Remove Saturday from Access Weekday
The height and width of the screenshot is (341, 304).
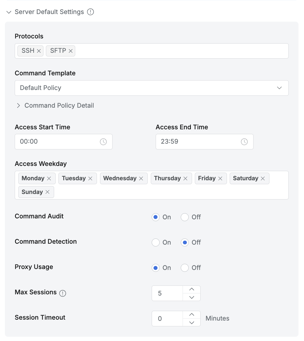(263, 178)
